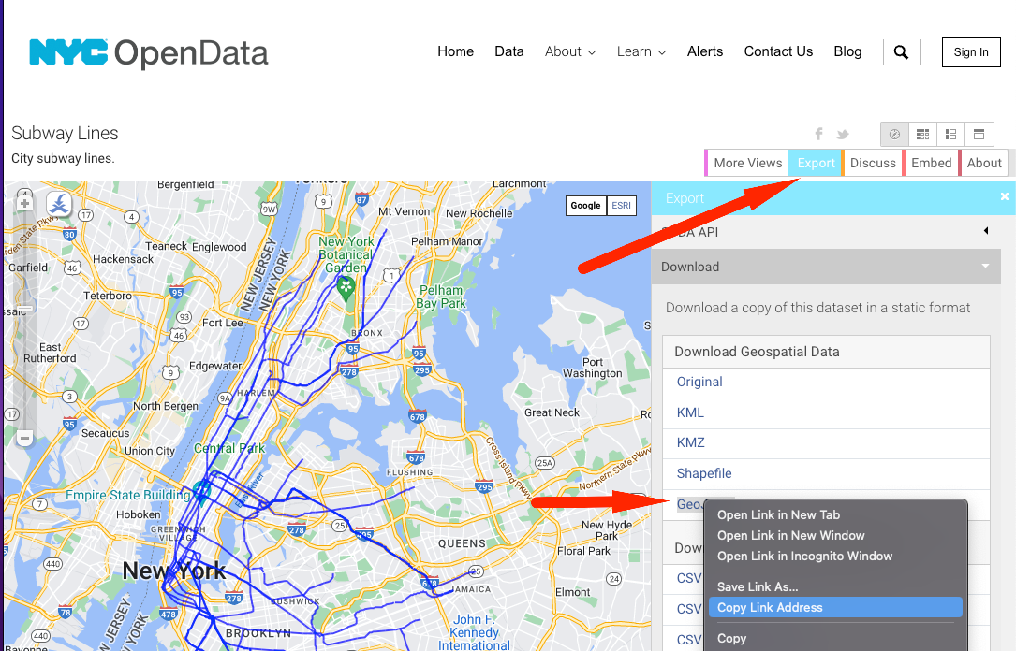Click the Sign In button
This screenshot has height=651, width=1016.
(x=971, y=52)
